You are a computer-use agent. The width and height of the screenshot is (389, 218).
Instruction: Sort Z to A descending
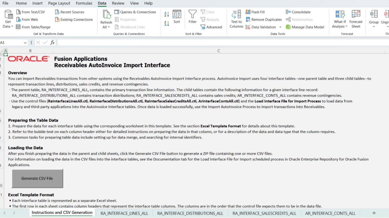[x=167, y=24]
